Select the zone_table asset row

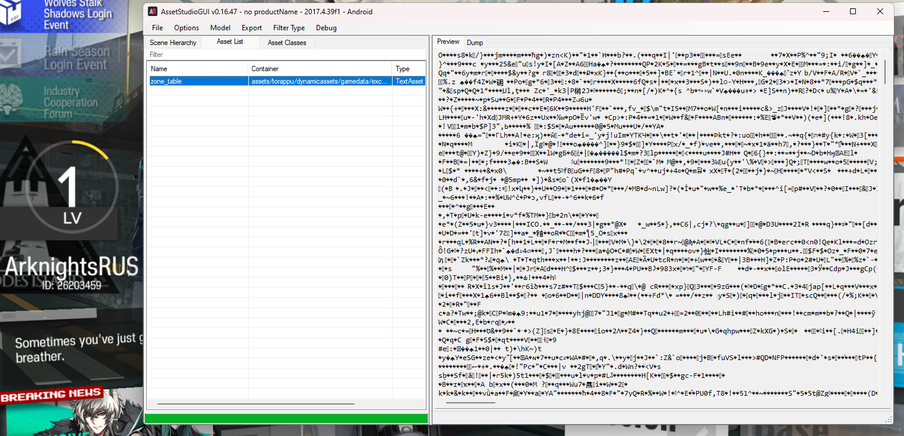tap(286, 81)
